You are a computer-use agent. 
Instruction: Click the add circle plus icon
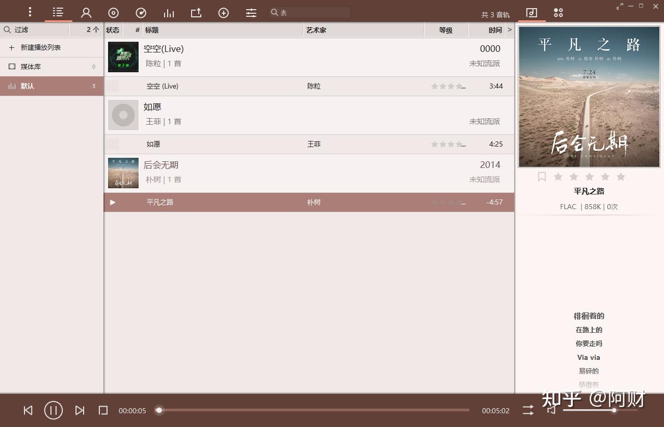(223, 13)
